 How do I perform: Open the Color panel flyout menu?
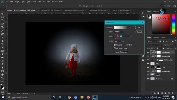[x=175, y=12]
